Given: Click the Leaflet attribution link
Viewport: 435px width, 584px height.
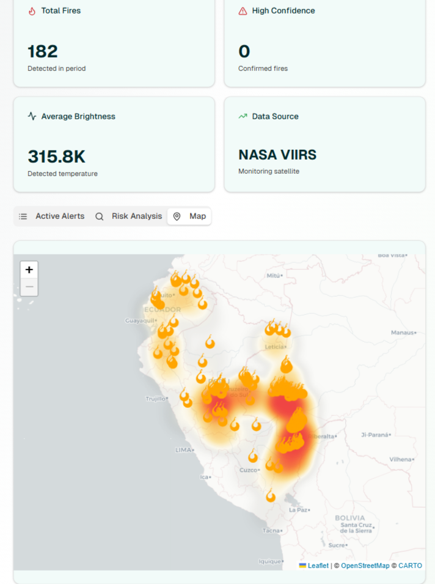Looking at the screenshot, I should (317, 566).
